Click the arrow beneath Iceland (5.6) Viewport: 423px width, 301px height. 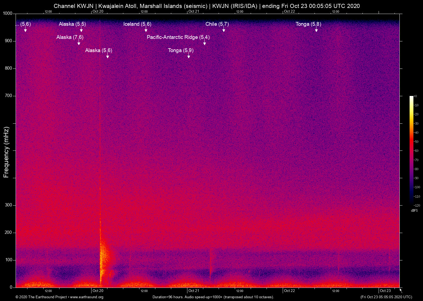pos(146,30)
